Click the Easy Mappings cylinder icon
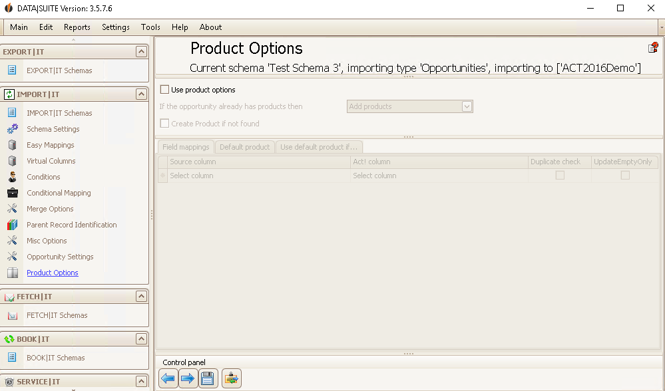The image size is (665, 391). 12,145
